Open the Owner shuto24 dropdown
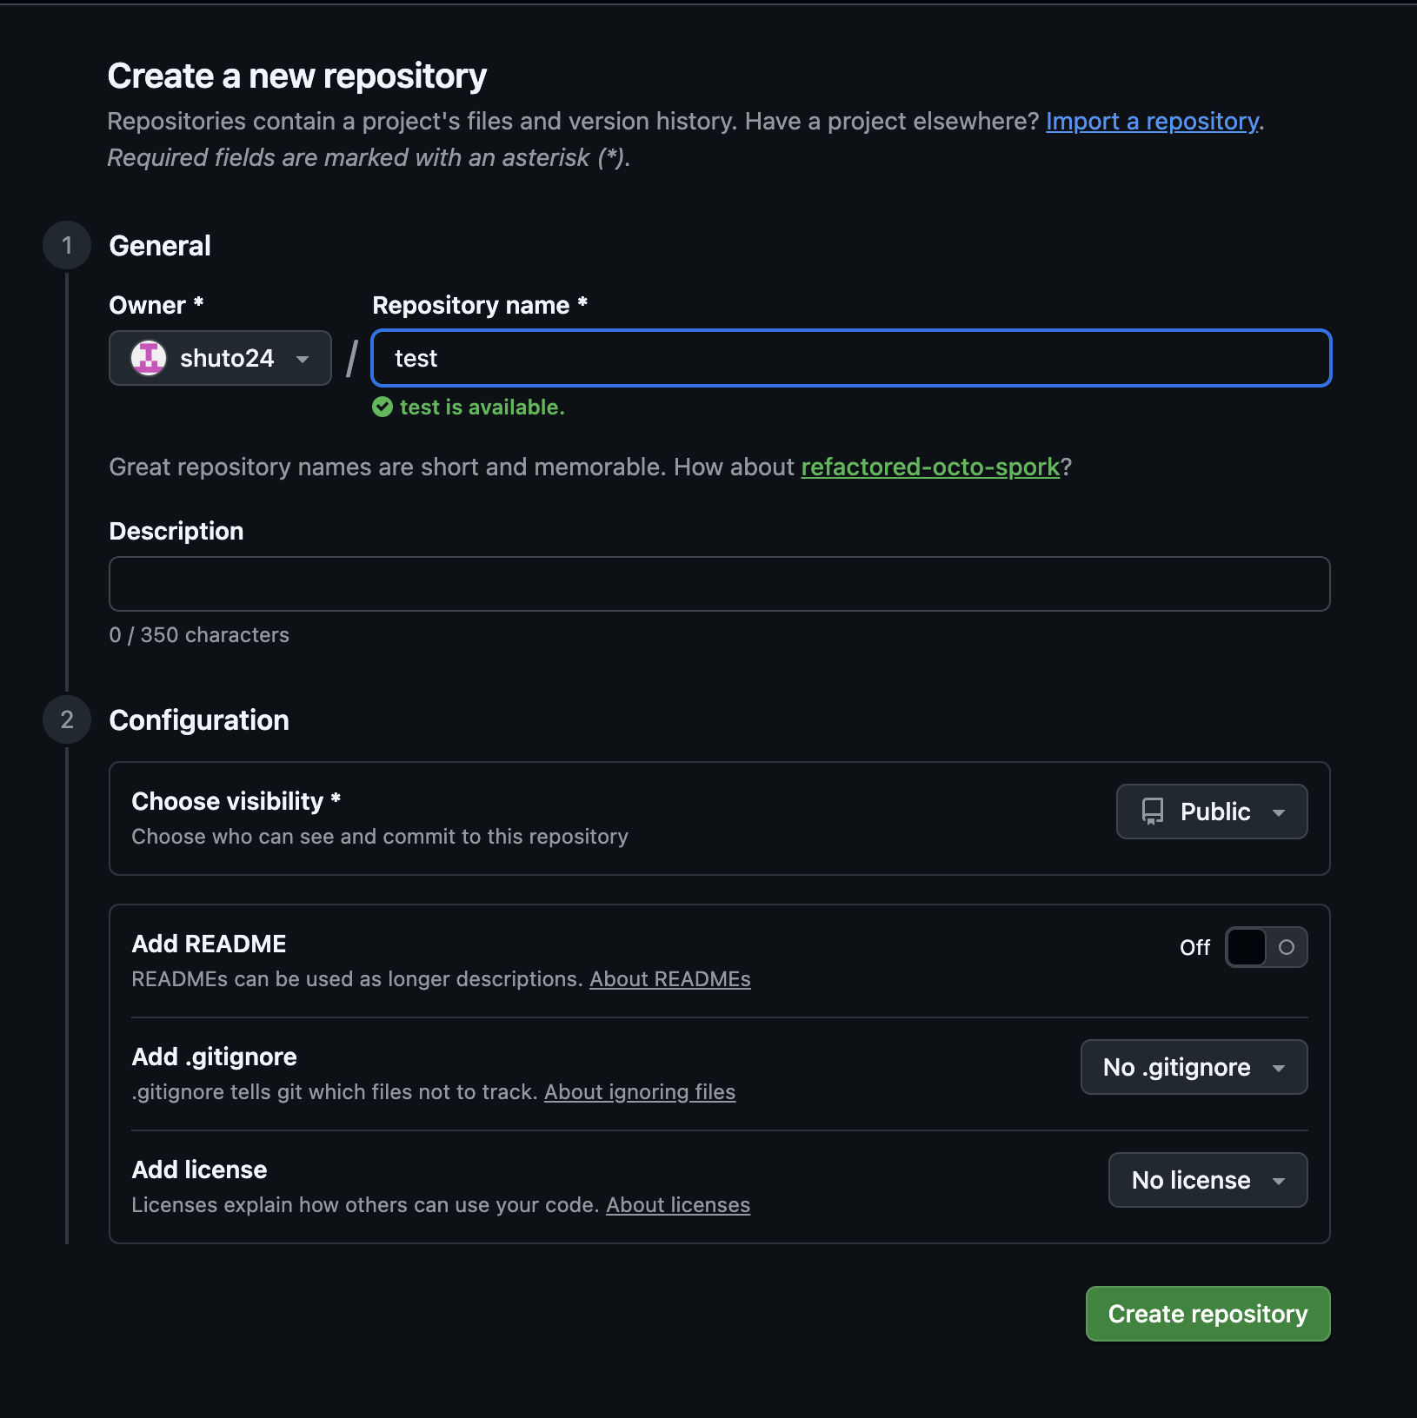1417x1418 pixels. click(x=220, y=358)
